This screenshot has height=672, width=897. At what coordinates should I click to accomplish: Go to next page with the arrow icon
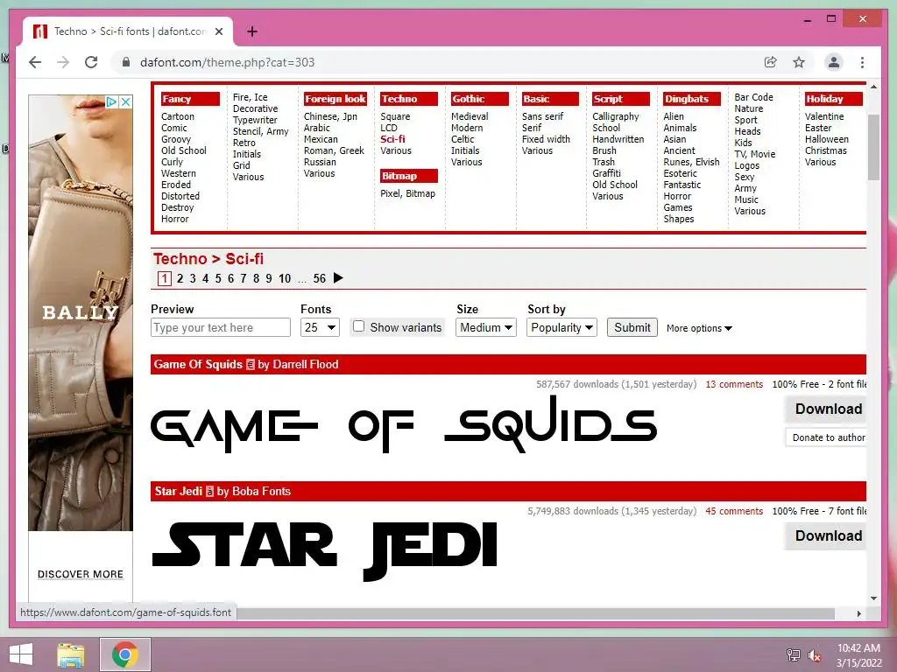click(x=338, y=278)
